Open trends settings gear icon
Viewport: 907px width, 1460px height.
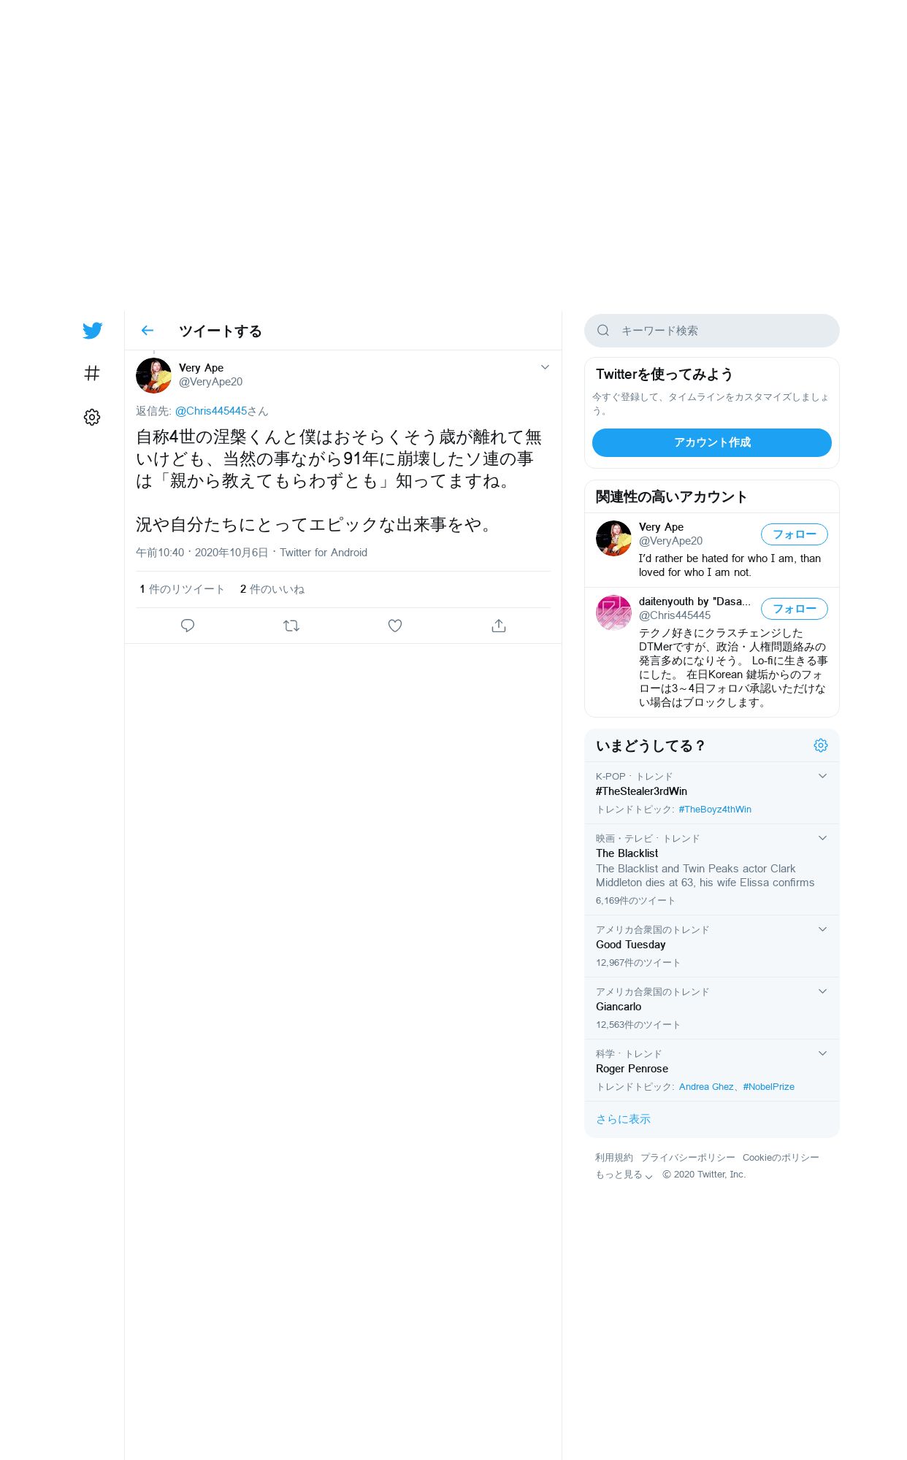(x=821, y=745)
